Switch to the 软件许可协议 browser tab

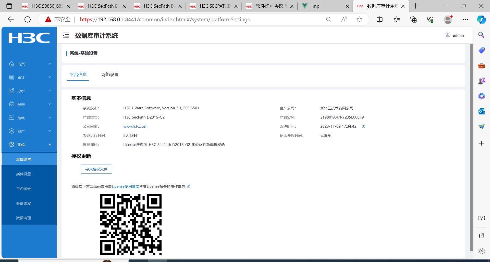[x=269, y=6]
